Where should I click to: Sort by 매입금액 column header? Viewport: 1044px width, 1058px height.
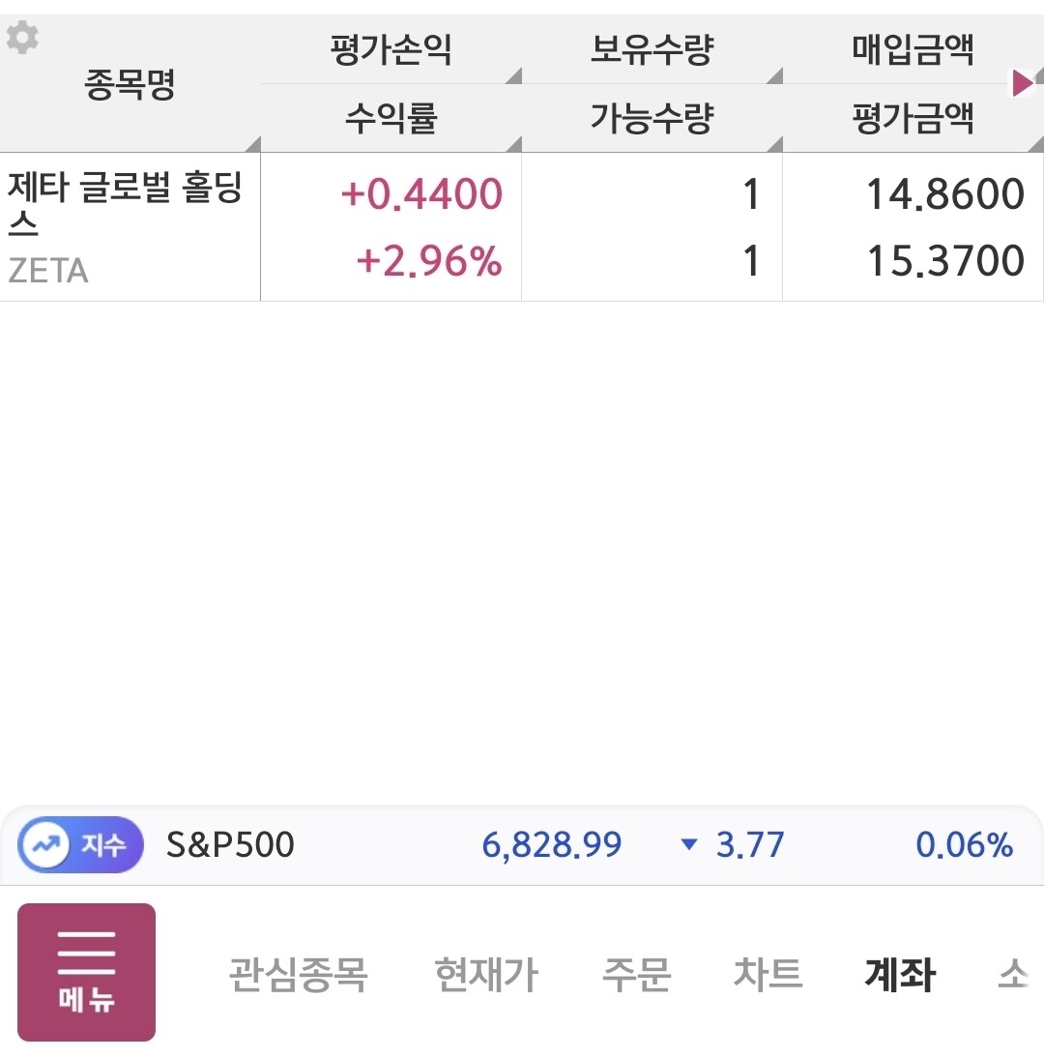coord(913,50)
